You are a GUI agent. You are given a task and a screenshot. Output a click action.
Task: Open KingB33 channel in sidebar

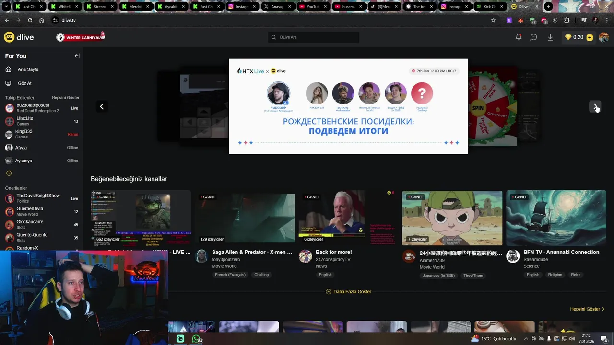coord(41,134)
